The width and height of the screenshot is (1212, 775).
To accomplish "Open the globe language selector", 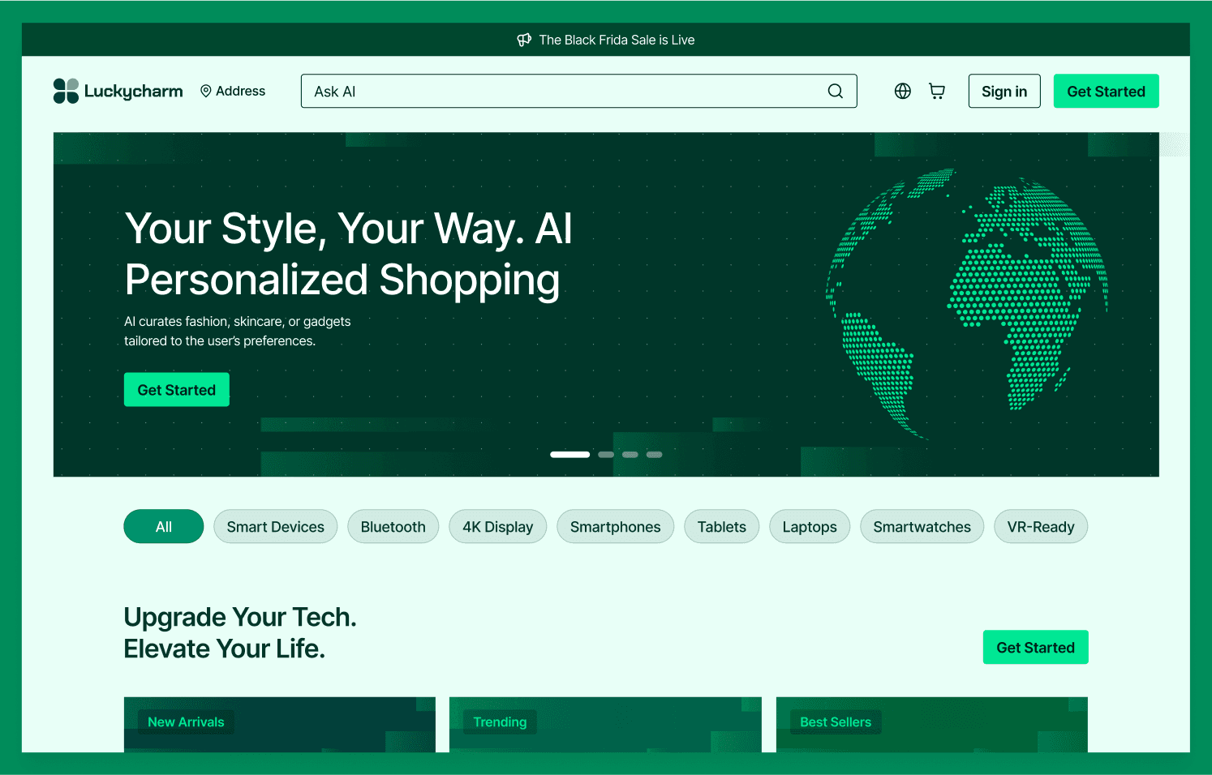I will (x=902, y=92).
